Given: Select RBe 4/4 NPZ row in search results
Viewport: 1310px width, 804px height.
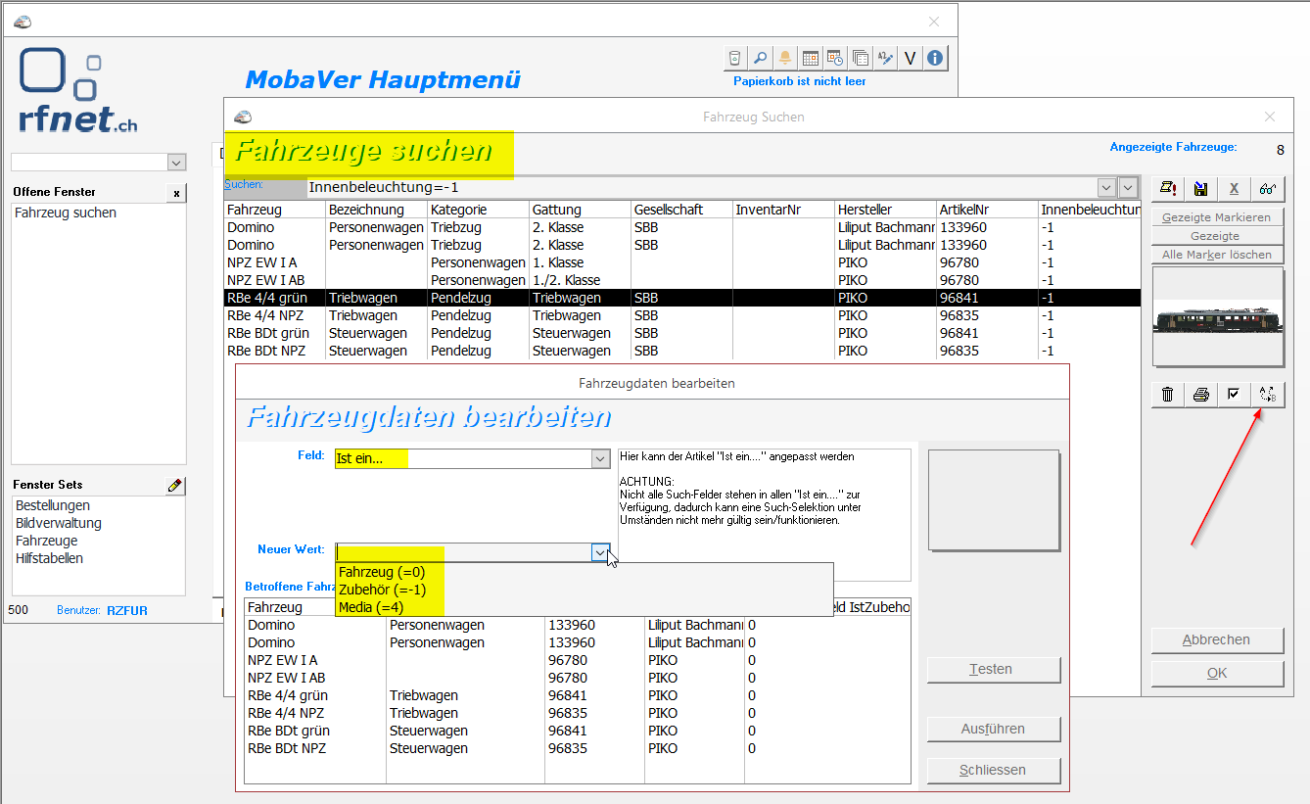Looking at the screenshot, I should click(x=682, y=315).
